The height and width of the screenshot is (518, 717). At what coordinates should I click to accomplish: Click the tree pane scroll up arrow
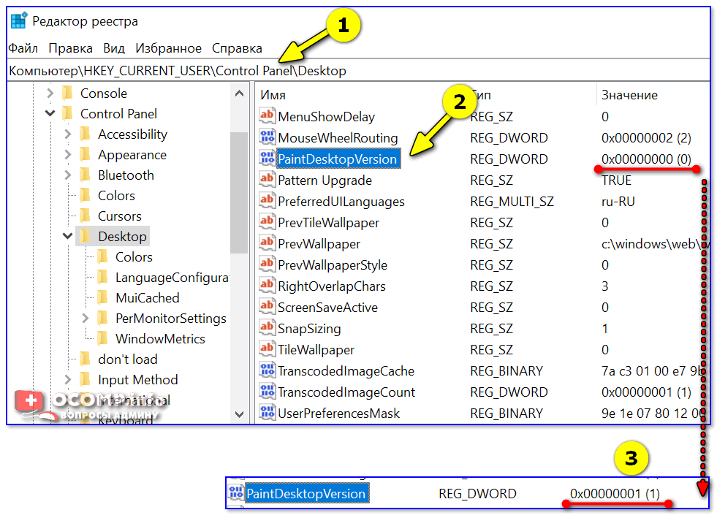point(239,94)
